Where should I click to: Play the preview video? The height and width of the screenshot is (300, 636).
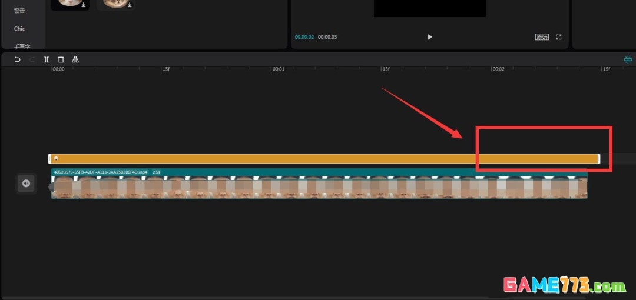coord(430,37)
